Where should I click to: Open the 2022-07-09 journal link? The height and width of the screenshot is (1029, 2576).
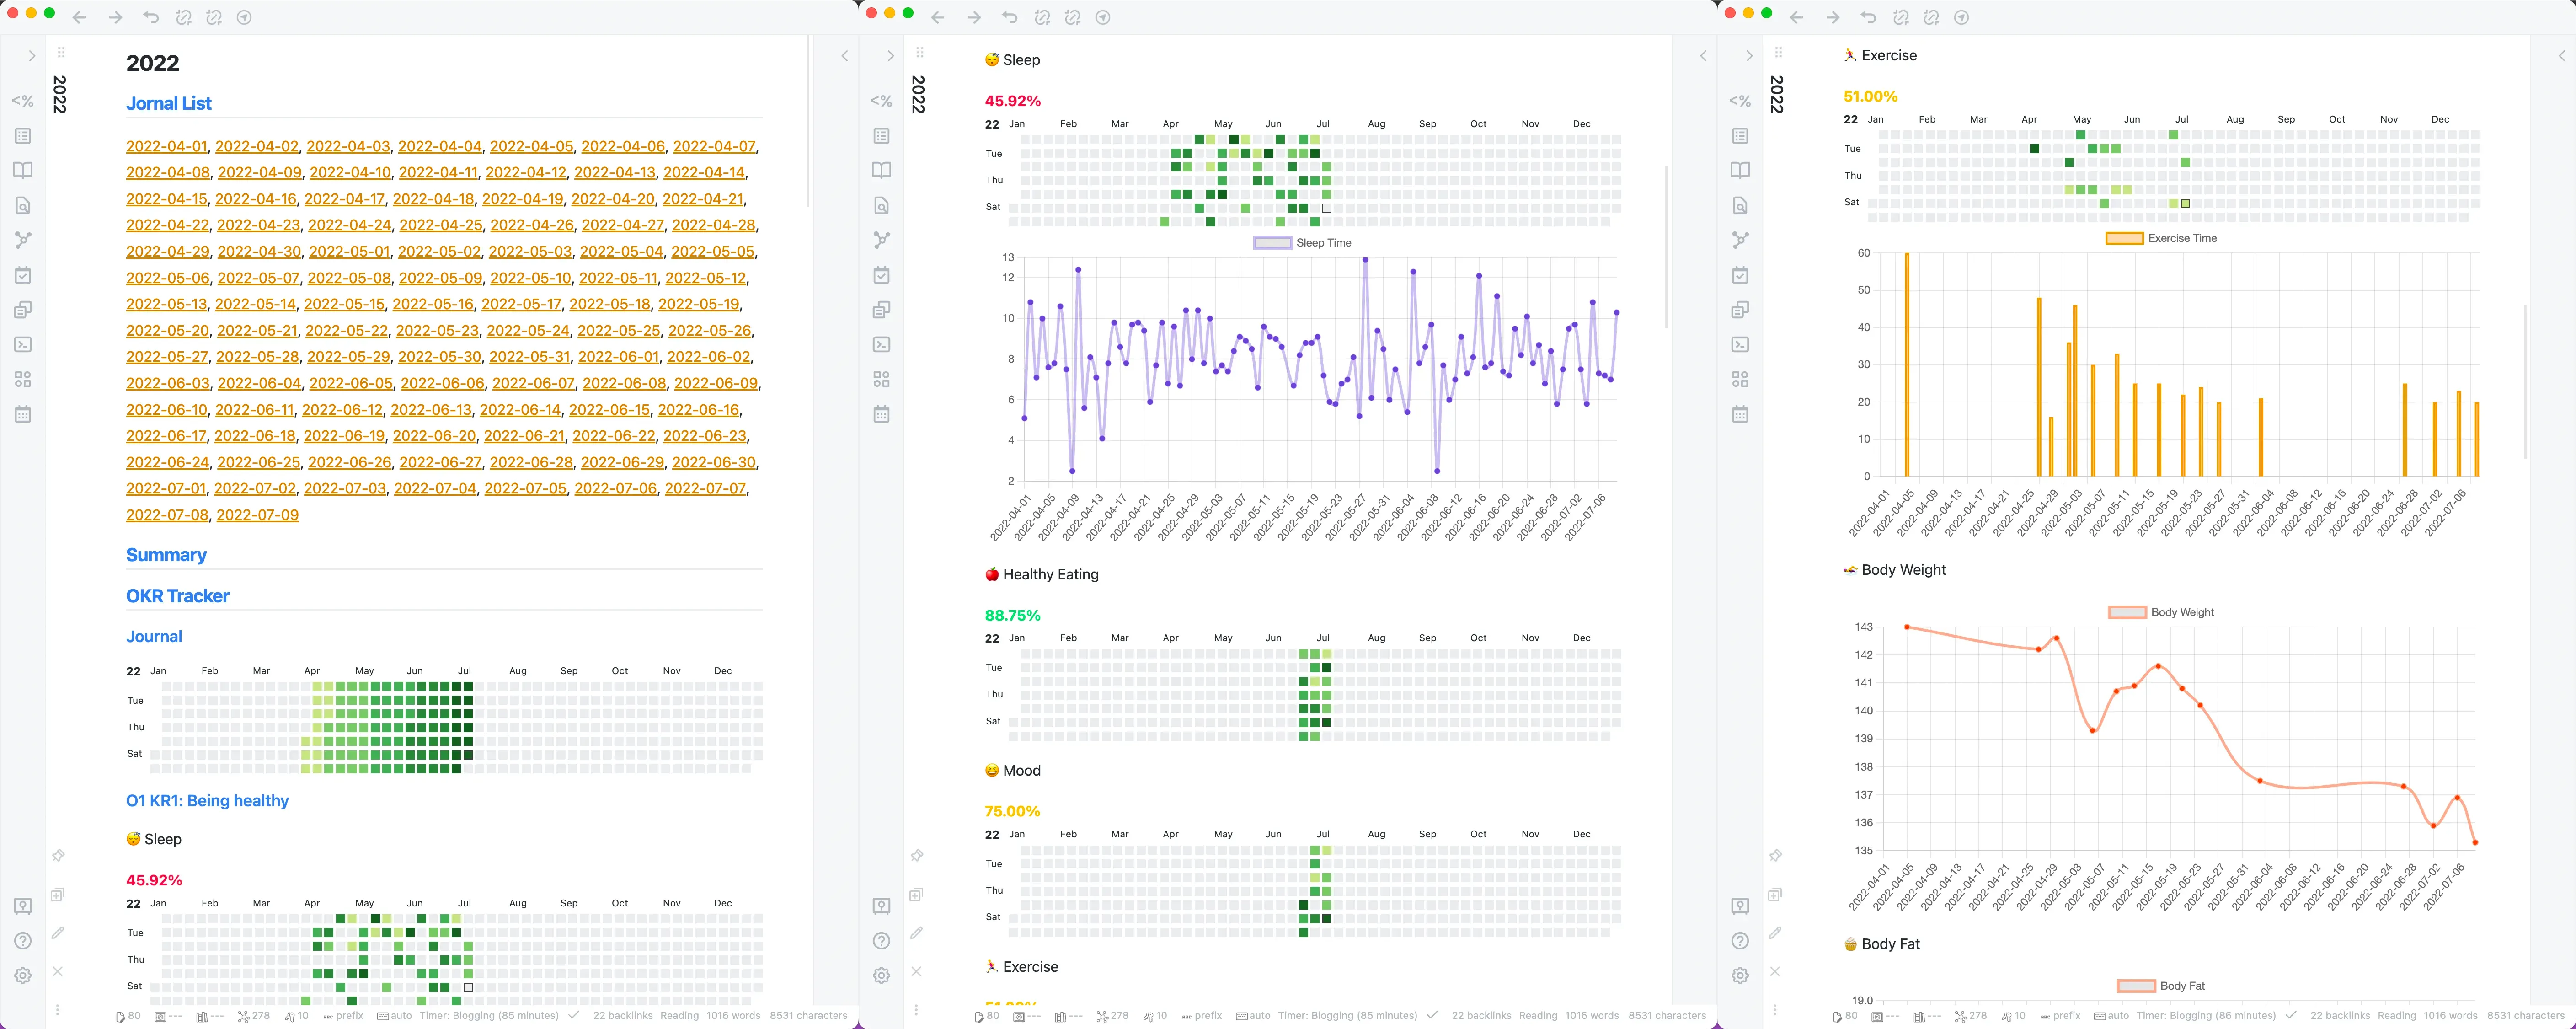257,516
